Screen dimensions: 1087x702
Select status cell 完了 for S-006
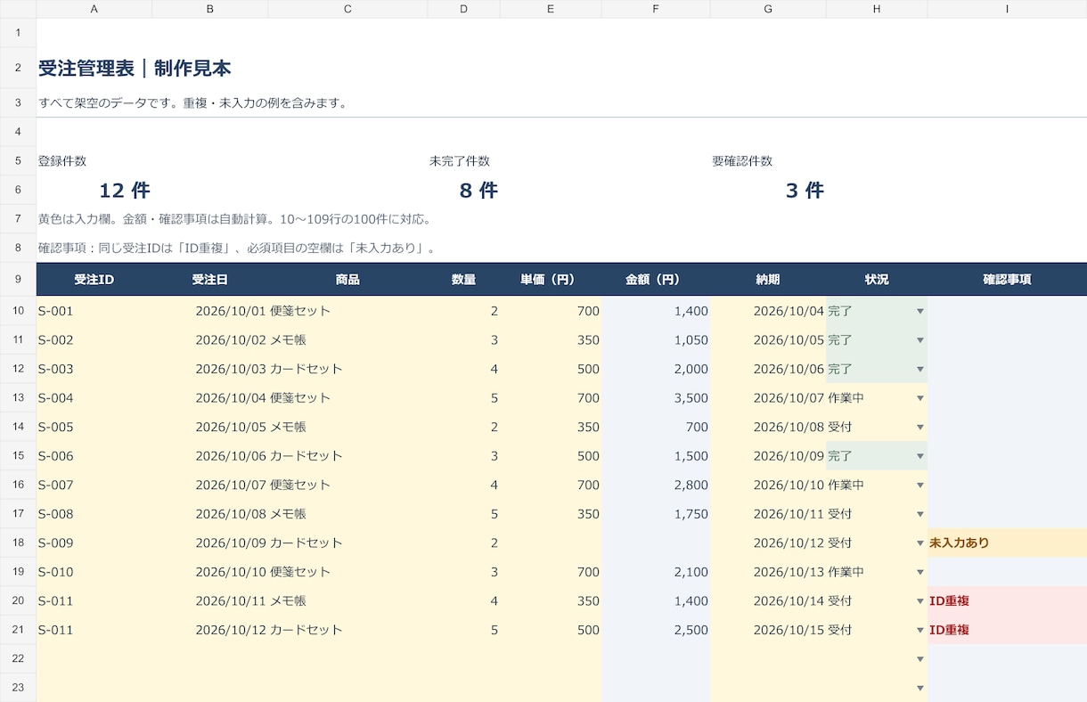pyautogui.click(x=877, y=456)
